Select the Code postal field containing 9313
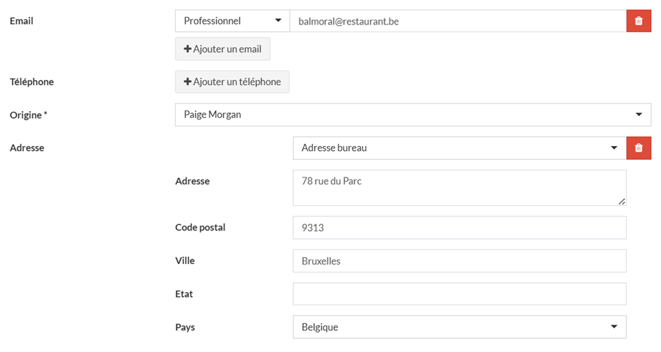 click(459, 228)
